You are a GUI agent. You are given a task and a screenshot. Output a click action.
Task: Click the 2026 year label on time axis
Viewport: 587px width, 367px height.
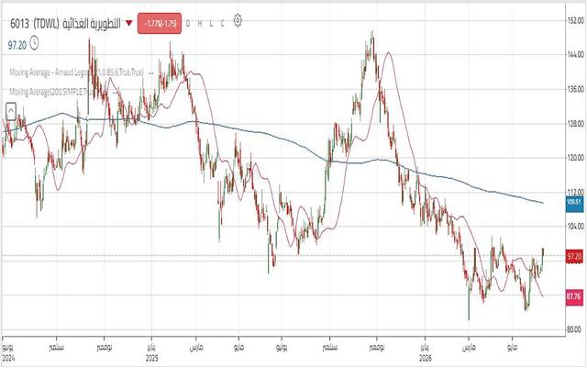tap(425, 359)
